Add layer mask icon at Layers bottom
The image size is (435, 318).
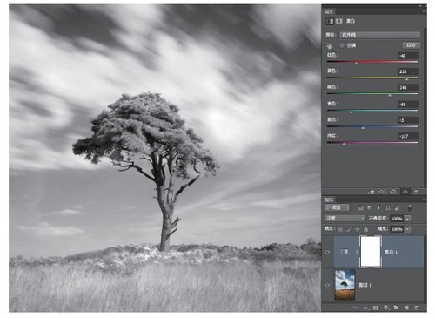click(376, 308)
